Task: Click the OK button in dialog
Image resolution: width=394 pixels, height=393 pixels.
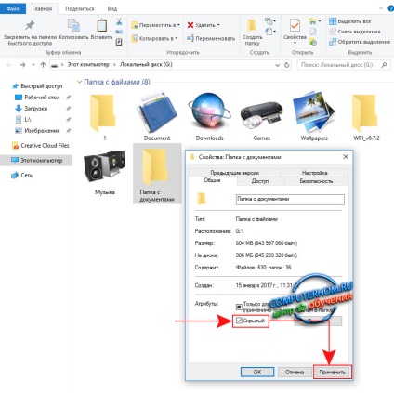Action: (x=257, y=372)
